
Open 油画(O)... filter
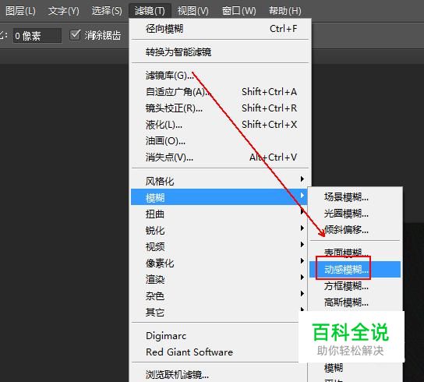pos(220,141)
